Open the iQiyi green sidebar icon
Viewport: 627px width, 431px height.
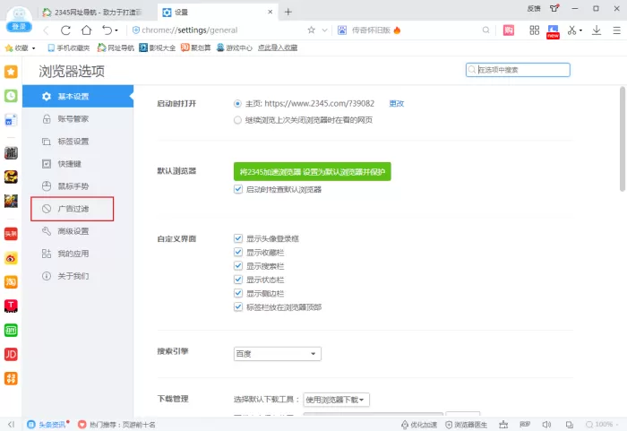11,330
